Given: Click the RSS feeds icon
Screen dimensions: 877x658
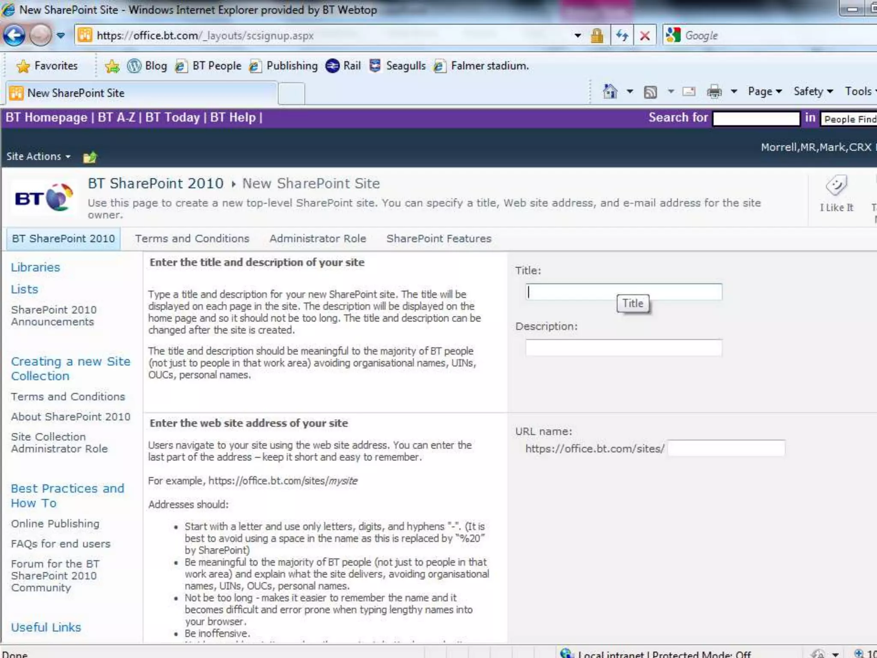Looking at the screenshot, I should click(x=650, y=92).
